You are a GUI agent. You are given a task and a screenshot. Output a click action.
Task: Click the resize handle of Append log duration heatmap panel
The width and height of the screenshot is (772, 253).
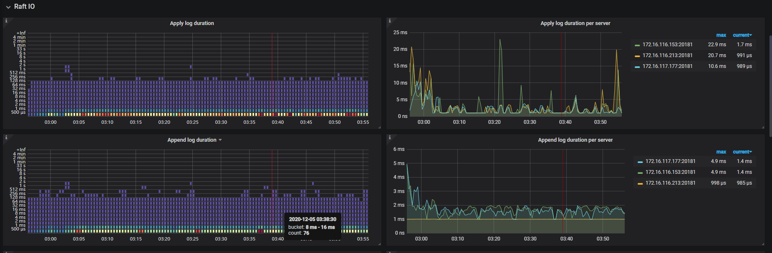click(x=379, y=244)
